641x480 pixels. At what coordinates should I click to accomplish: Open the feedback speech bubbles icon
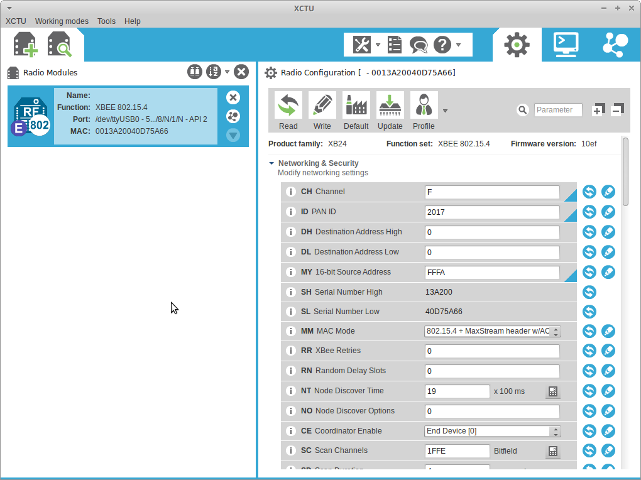[x=419, y=45]
